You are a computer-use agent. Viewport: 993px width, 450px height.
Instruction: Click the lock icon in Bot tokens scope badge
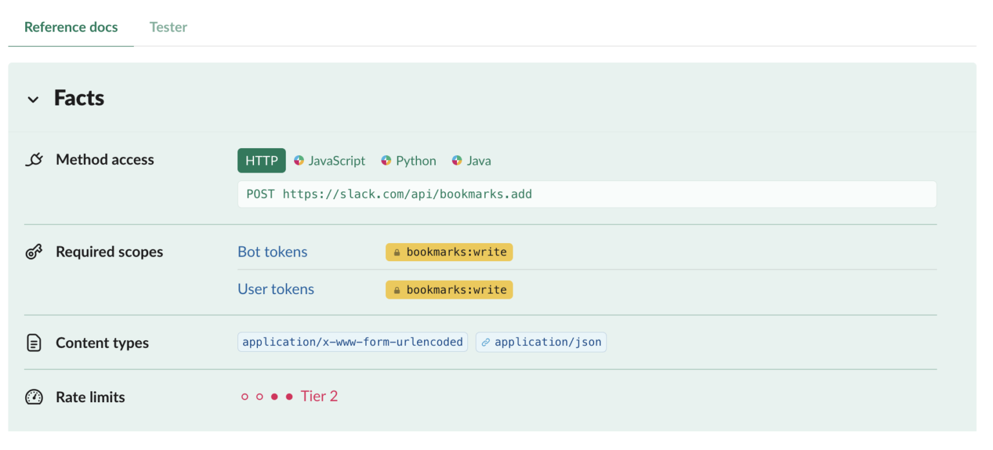396,252
